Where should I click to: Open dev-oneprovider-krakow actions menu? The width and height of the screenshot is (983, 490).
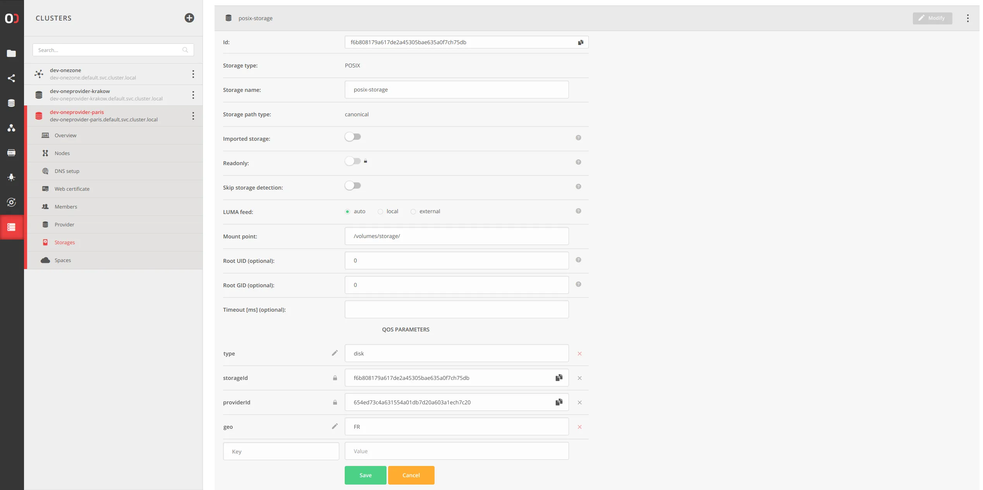click(x=193, y=95)
